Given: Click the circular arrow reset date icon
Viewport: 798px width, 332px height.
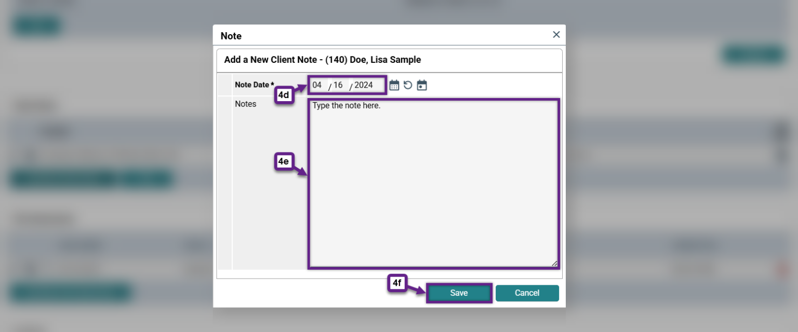Looking at the screenshot, I should [x=408, y=85].
